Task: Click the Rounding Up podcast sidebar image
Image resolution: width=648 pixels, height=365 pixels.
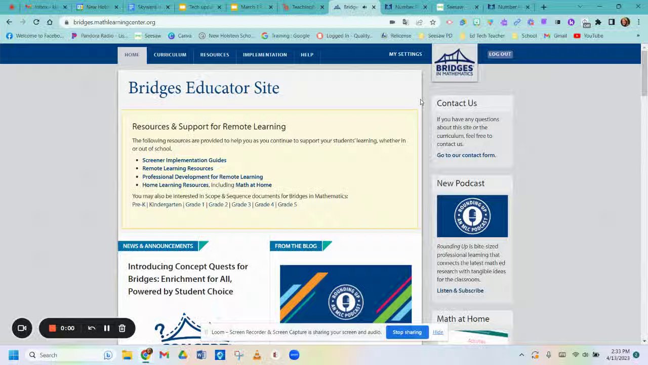Action: coord(472,216)
